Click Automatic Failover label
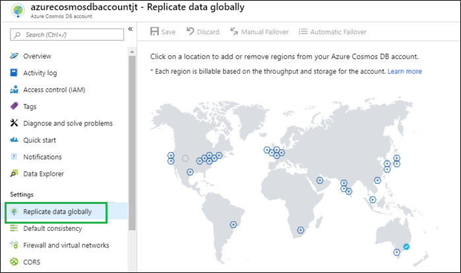The height and width of the screenshot is (273, 461). point(338,32)
